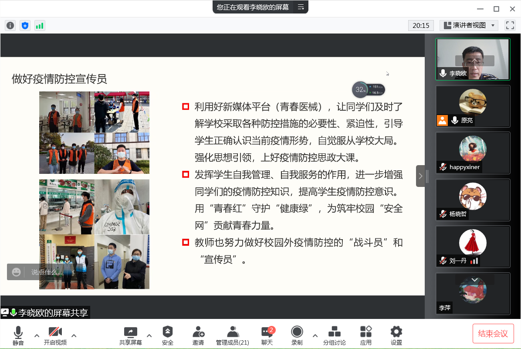Click 共享屏幕 share screen button
The width and height of the screenshot is (521, 349).
(131, 335)
